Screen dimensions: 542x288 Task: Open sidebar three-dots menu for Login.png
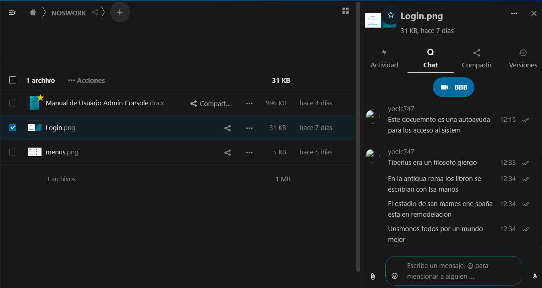pyautogui.click(x=514, y=14)
